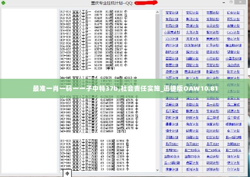Click the results list scroll-down arrow
The height and width of the screenshot is (177, 250).
(157, 170)
